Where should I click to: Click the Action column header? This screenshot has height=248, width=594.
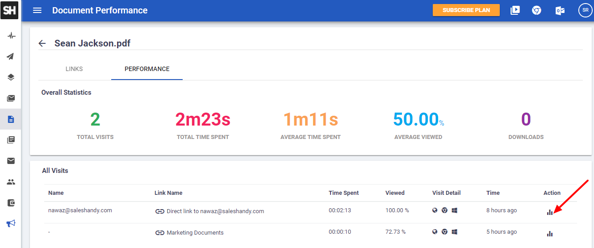[x=552, y=193]
